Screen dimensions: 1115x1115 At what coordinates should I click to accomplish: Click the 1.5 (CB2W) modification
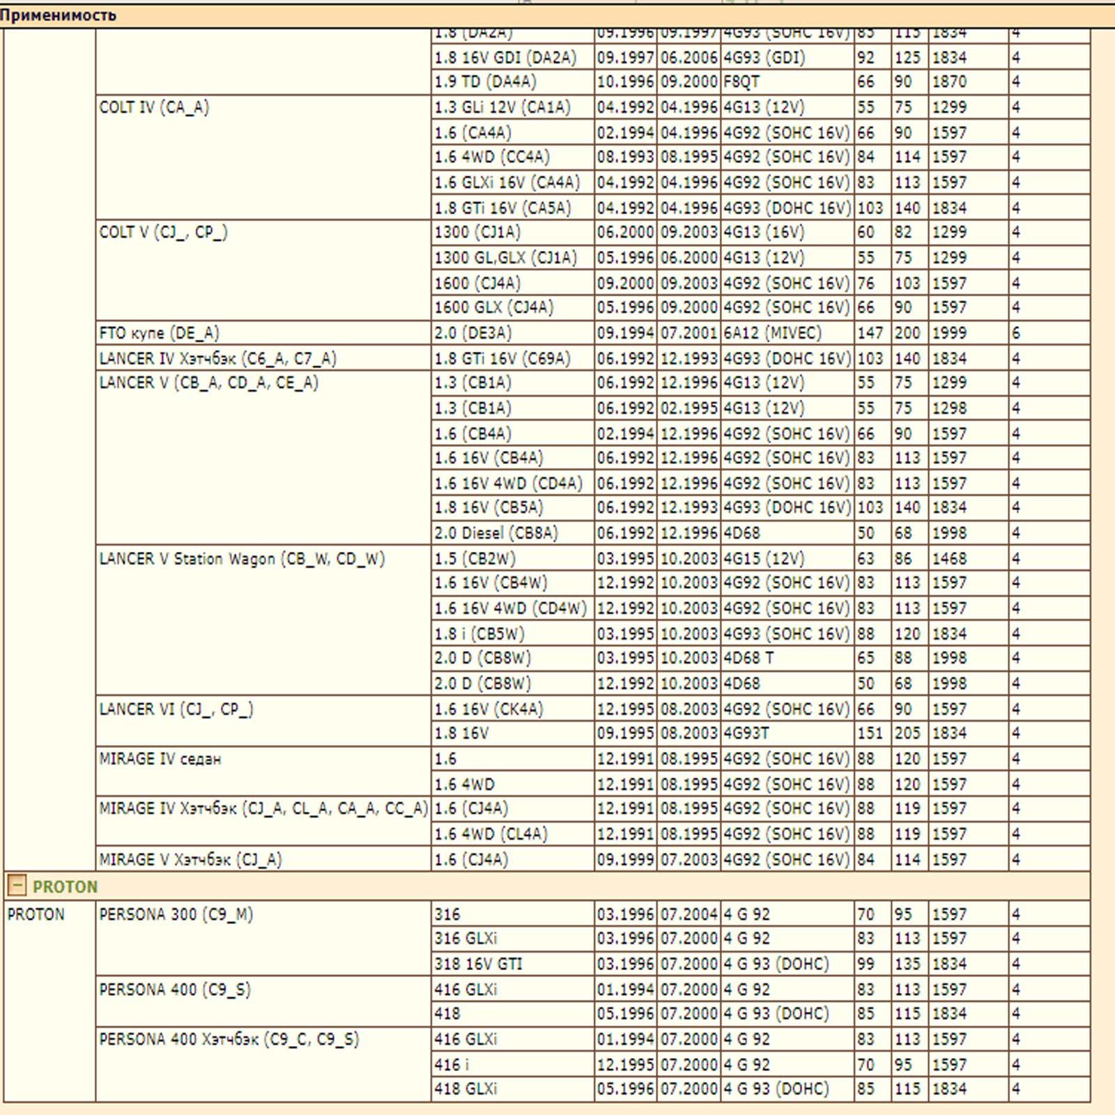pos(513,558)
